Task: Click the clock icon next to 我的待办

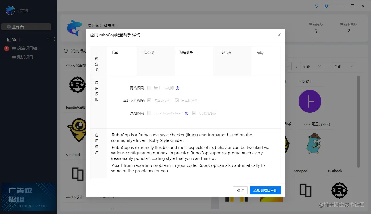Action: click(66, 51)
